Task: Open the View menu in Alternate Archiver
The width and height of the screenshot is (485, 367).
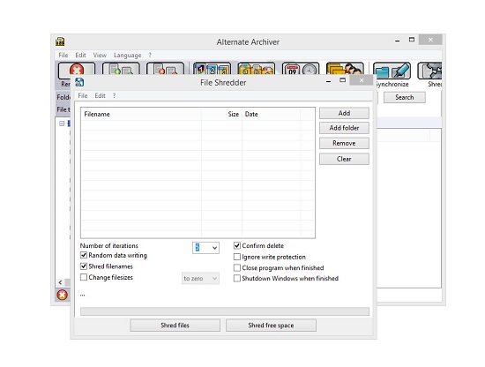Action: (100, 55)
